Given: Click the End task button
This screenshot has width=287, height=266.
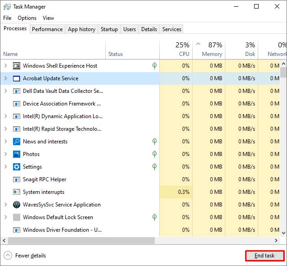Looking at the screenshot, I should pos(265,256).
